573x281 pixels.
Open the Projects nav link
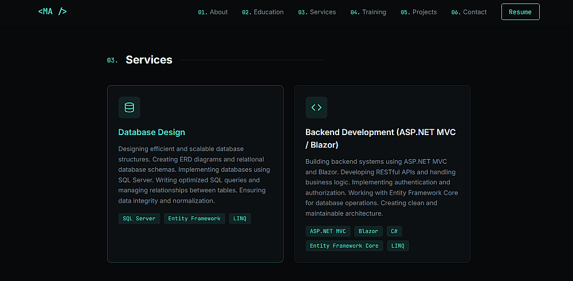point(418,12)
